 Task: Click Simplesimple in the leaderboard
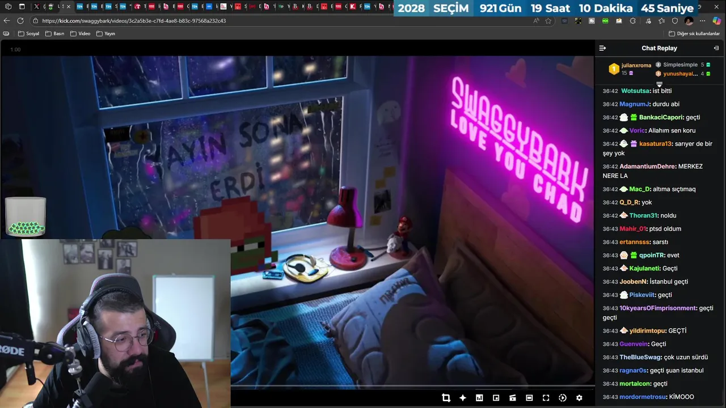[x=680, y=65]
